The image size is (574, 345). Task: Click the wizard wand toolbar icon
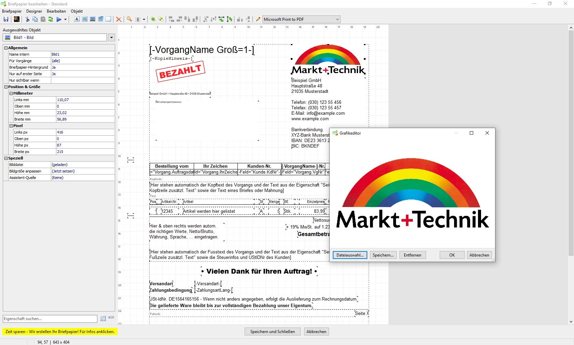(x=16, y=19)
